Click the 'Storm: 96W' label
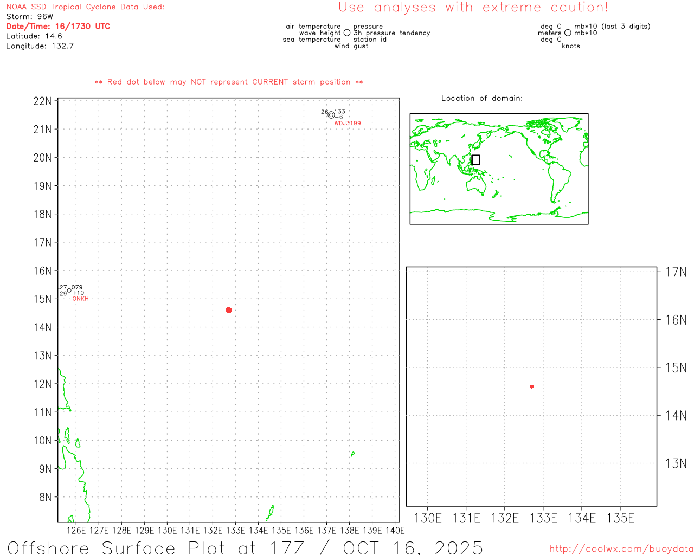This screenshot has height=555, width=694. click(30, 17)
